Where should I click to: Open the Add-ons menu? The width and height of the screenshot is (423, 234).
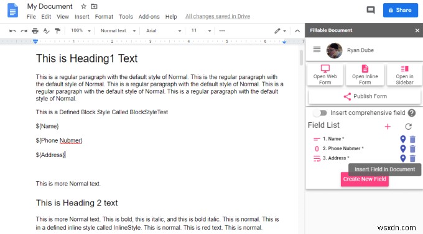tap(149, 17)
